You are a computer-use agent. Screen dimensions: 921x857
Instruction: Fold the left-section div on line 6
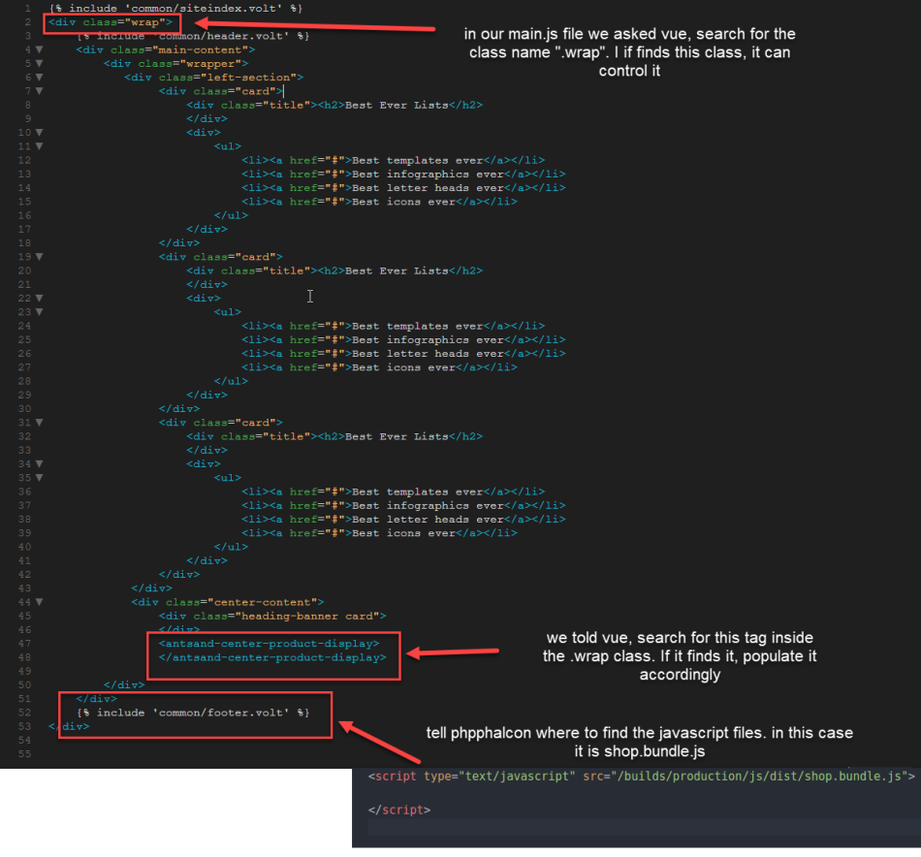pos(40,77)
